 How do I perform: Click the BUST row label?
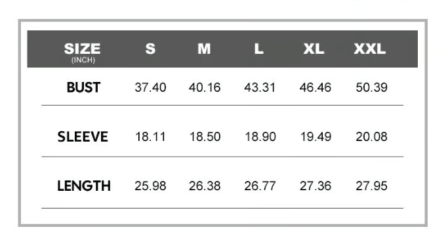[83, 87]
